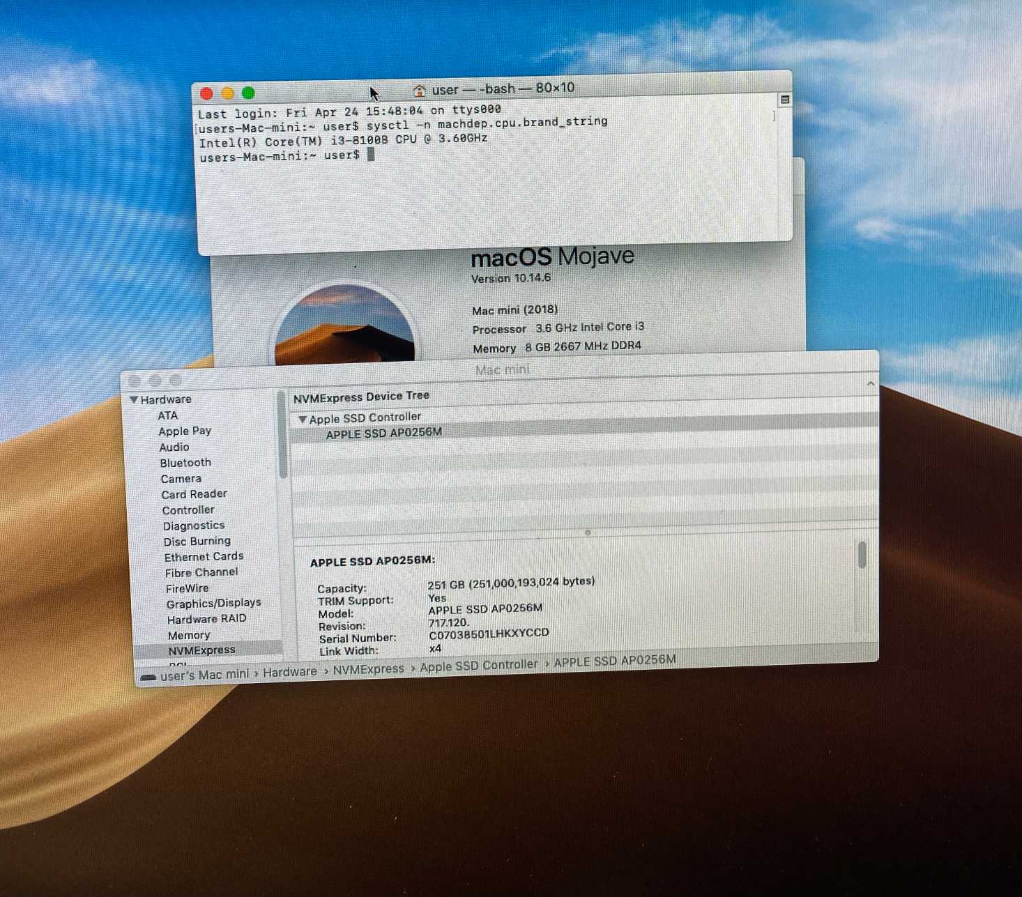The width and height of the screenshot is (1022, 897).
Task: Click the bold "APPLE SSD AP0256M:" details heading
Action: pos(373,561)
